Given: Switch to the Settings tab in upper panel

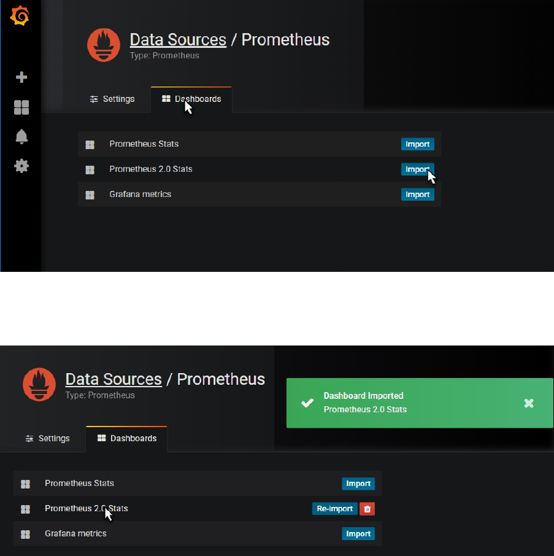Looking at the screenshot, I should [112, 99].
